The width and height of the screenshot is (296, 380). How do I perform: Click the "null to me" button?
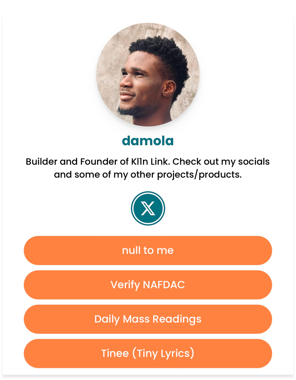[x=148, y=250]
